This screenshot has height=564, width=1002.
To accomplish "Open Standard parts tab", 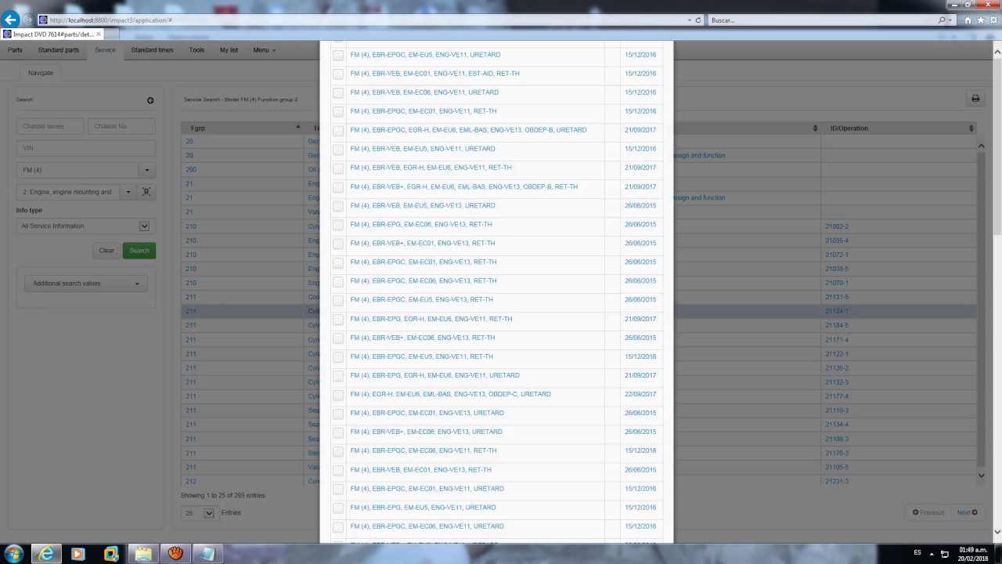I will point(59,50).
